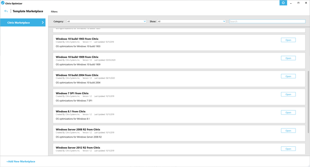Screen dimensions: 310x167
Task: Maximize the Citrix Optimizer window
Action: tap(298, 3)
